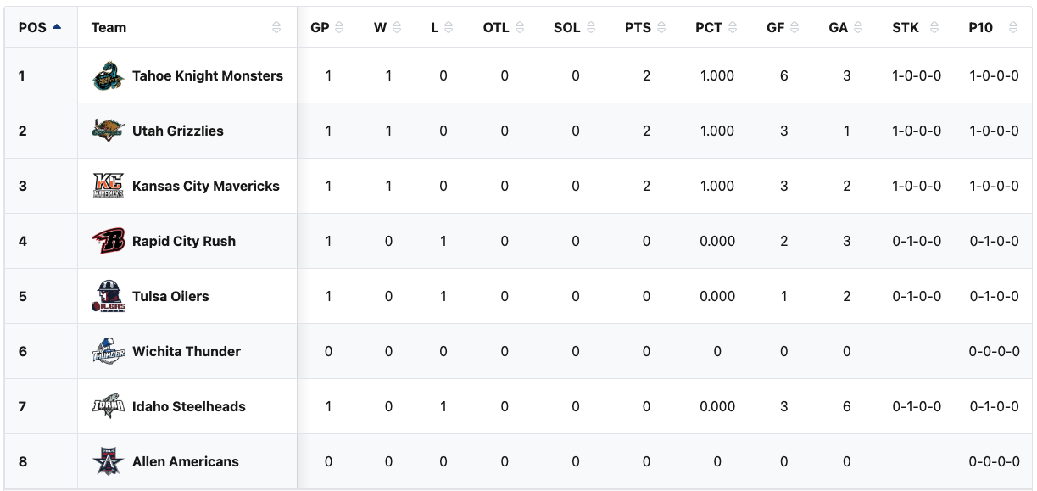Click the Utah Grizzlies team logo

pyautogui.click(x=109, y=131)
